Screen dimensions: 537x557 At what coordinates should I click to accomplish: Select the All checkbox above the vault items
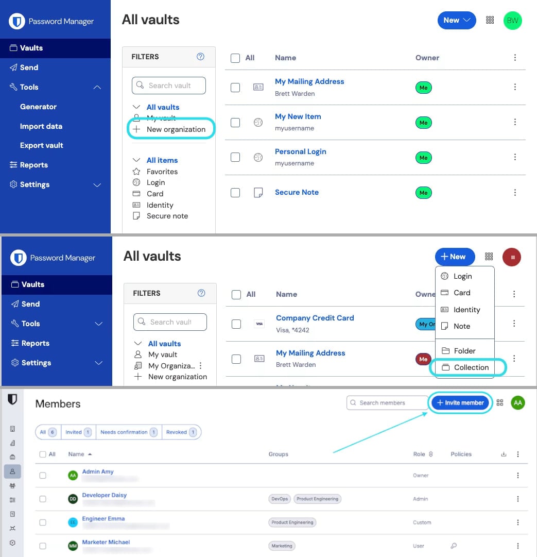click(x=235, y=58)
